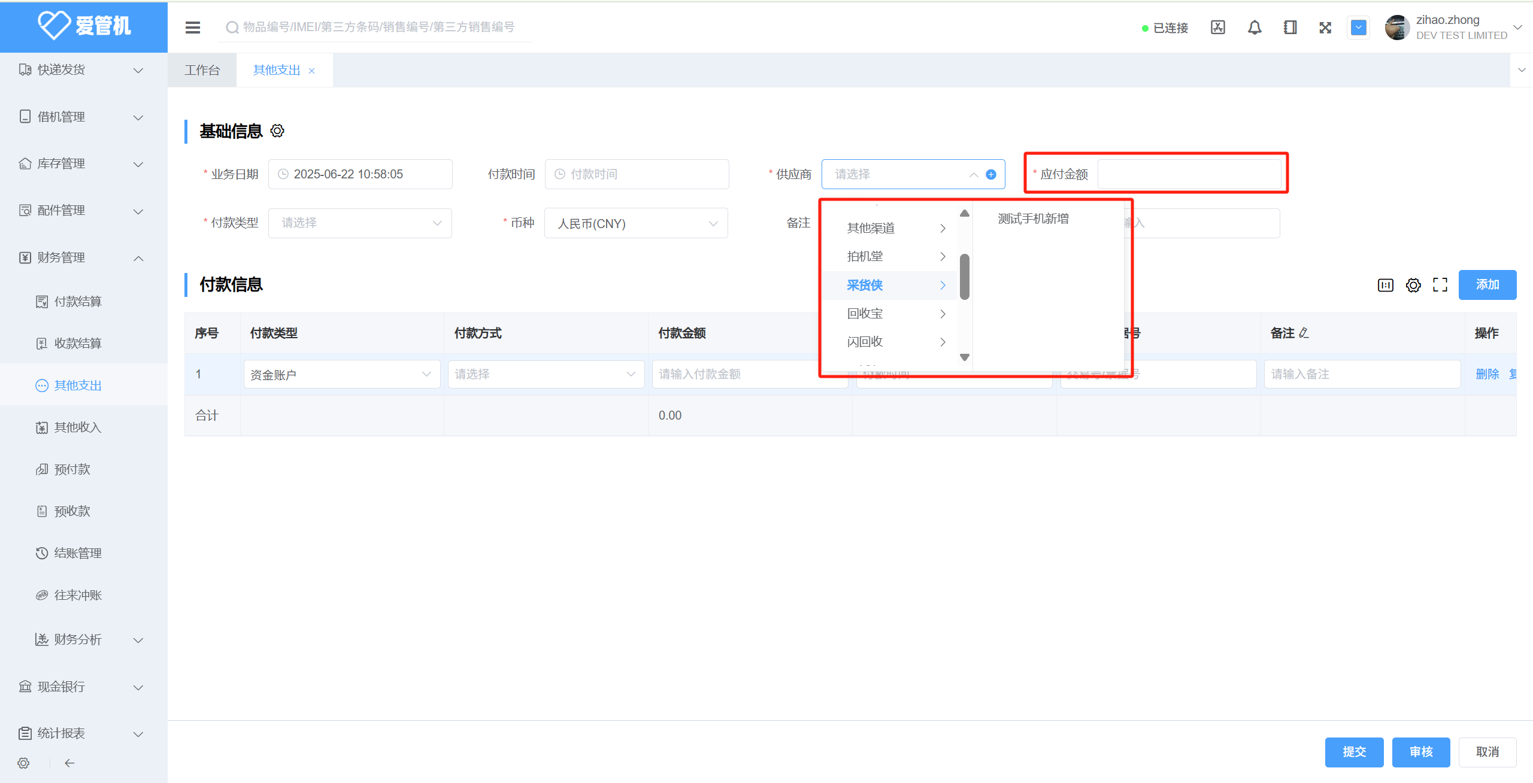Click the supplier list scroll down arrow

coord(964,357)
